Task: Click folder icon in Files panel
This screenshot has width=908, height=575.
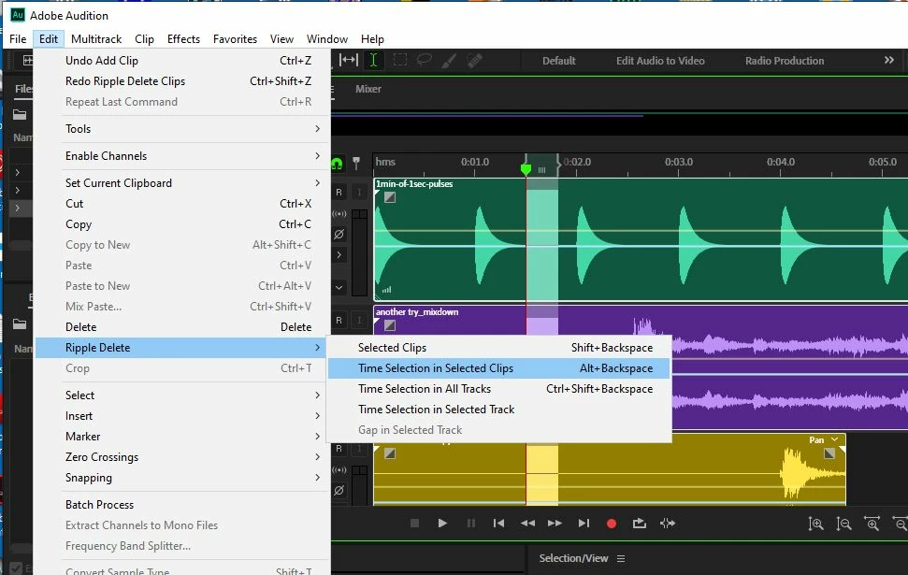Action: pyautogui.click(x=20, y=115)
